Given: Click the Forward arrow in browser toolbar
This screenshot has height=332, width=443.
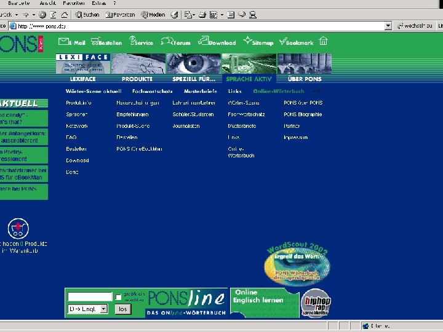Looking at the screenshot, I should (x=26, y=15).
